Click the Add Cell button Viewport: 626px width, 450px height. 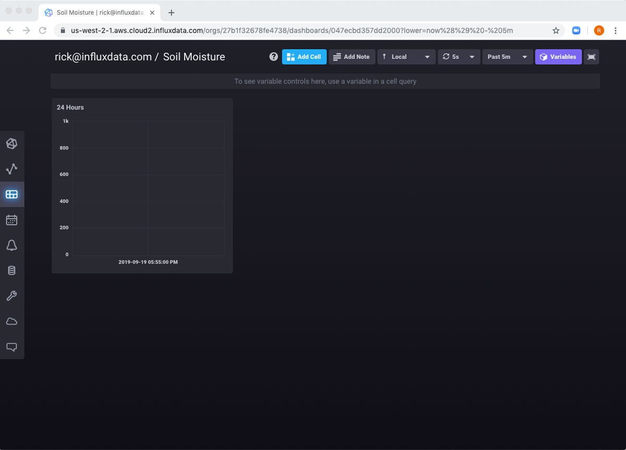[x=304, y=57]
